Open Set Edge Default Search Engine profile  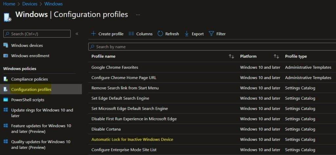click(x=120, y=98)
